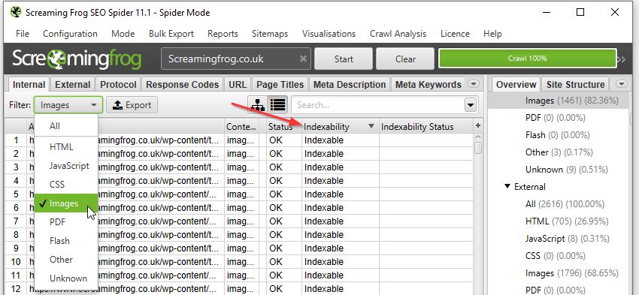Viewport: 639px width, 295px height.
Task: Show more tabs via the main tab overflow arrow
Action: click(473, 84)
